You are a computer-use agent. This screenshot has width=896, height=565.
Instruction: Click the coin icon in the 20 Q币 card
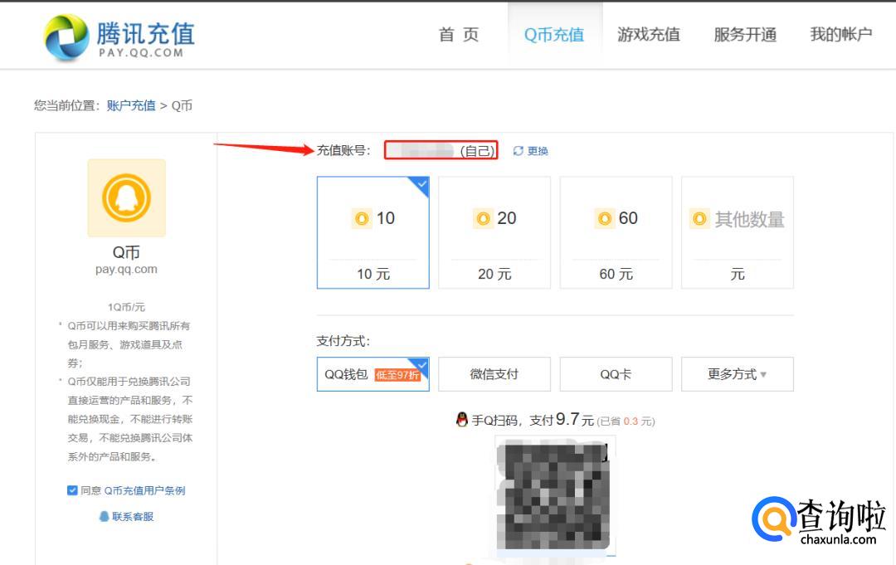coord(483,218)
